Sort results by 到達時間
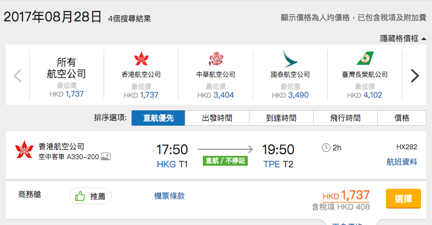Screen dimensions: 432x225 point(281,118)
